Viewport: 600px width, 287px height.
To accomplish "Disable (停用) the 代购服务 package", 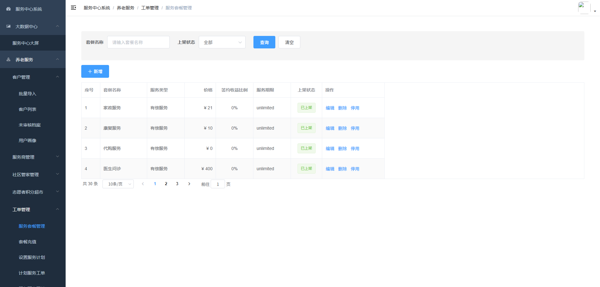I will pos(355,148).
